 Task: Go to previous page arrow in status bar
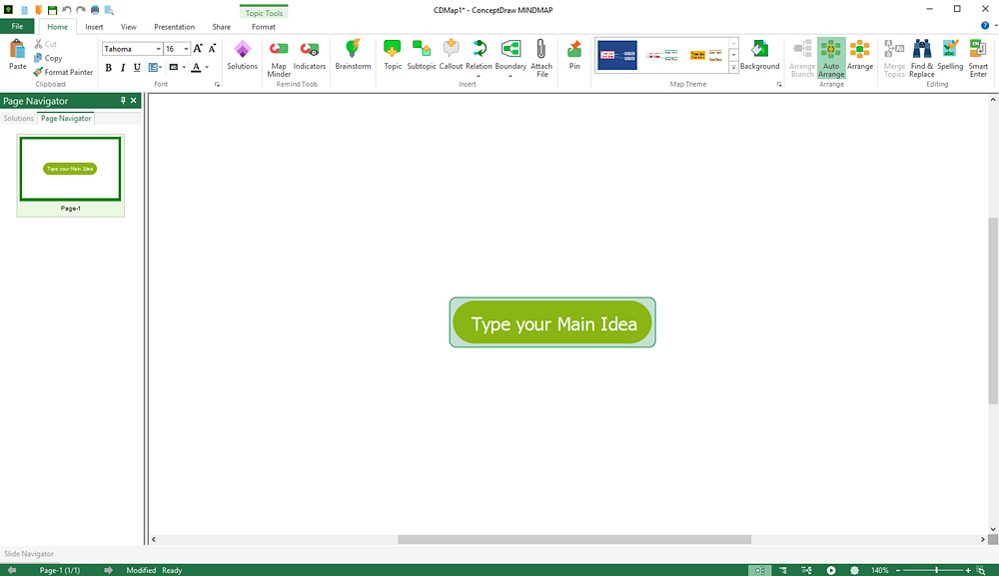click(11, 570)
